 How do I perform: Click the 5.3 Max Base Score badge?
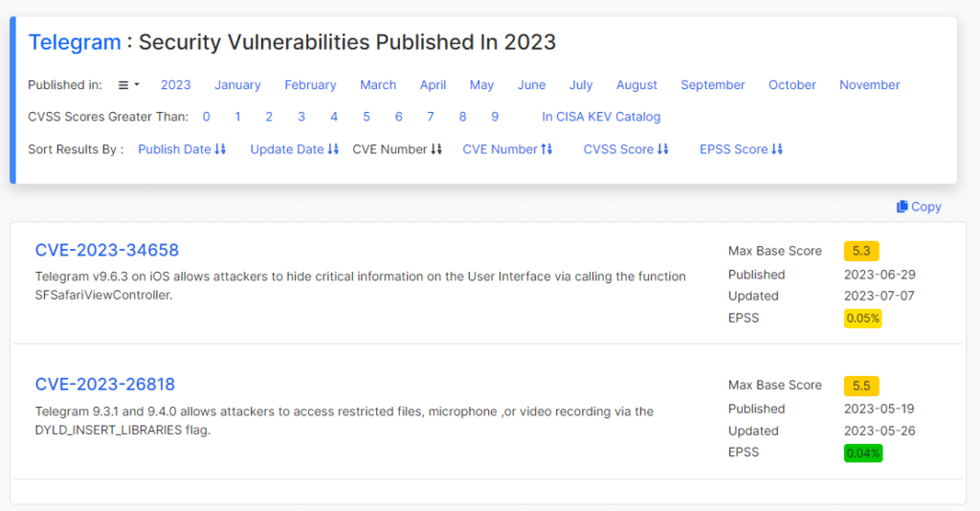click(x=861, y=251)
